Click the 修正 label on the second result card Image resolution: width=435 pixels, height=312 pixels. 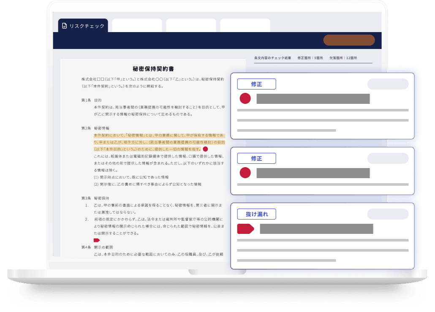[256, 158]
